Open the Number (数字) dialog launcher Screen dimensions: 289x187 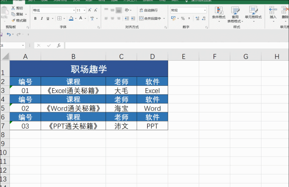(206, 27)
